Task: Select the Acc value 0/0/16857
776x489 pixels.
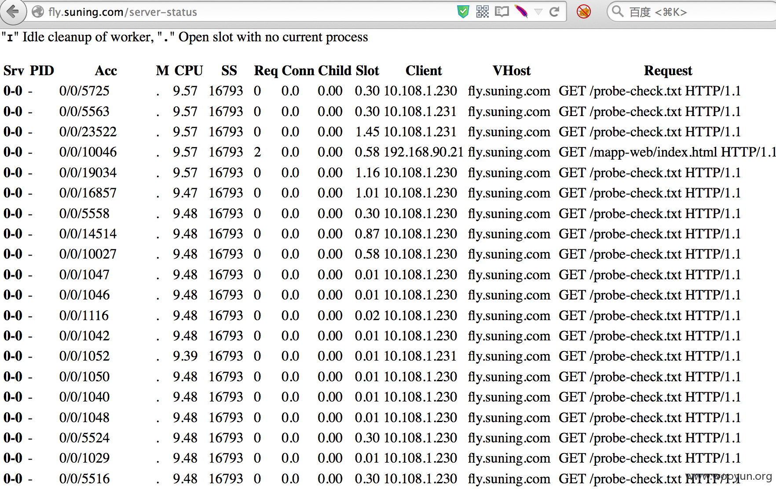Action: tap(88, 193)
